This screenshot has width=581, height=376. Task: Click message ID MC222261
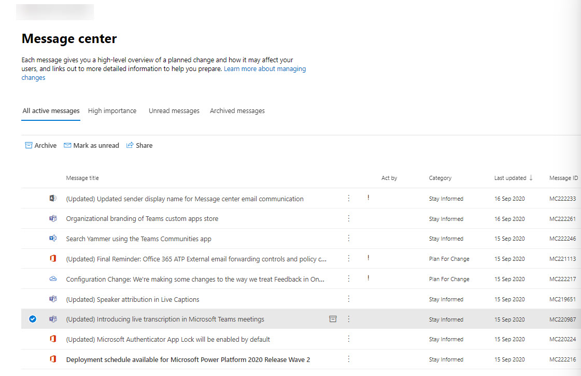coord(562,219)
